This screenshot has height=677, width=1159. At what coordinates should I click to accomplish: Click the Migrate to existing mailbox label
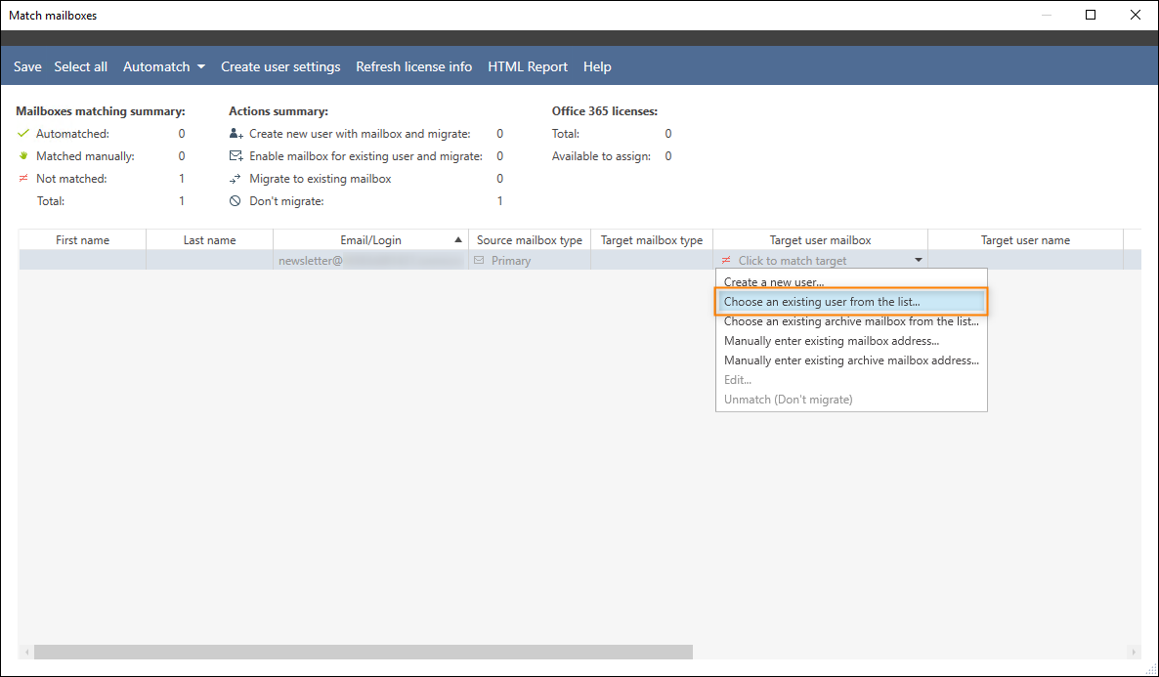(321, 178)
